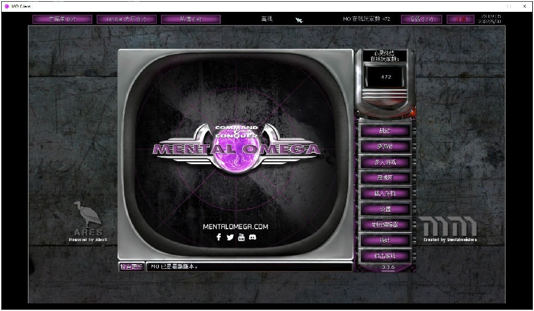
Task: Open 局域网 LAN lobby
Action: (385, 178)
